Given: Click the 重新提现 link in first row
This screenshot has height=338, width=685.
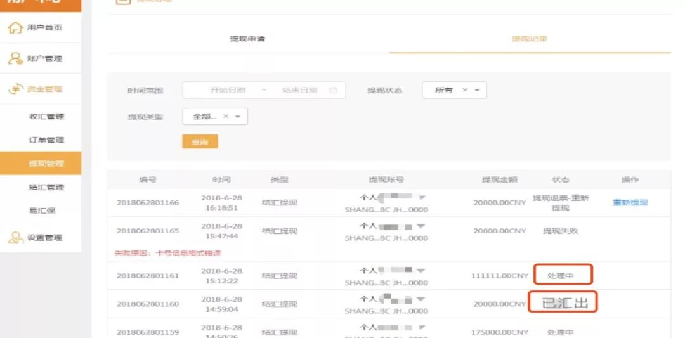Looking at the screenshot, I should click(630, 203).
